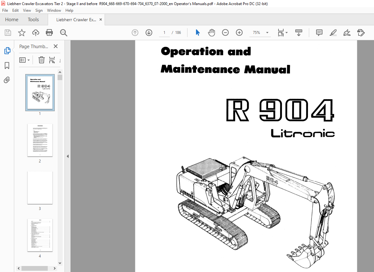Image resolution: width=374 pixels, height=272 pixels.
Task: Open the Help menu
Action: click(69, 10)
